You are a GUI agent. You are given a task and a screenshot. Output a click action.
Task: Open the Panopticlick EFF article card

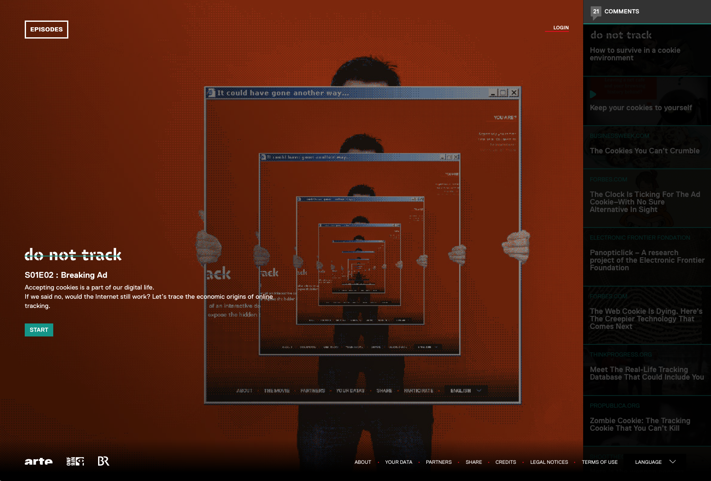[647, 257]
